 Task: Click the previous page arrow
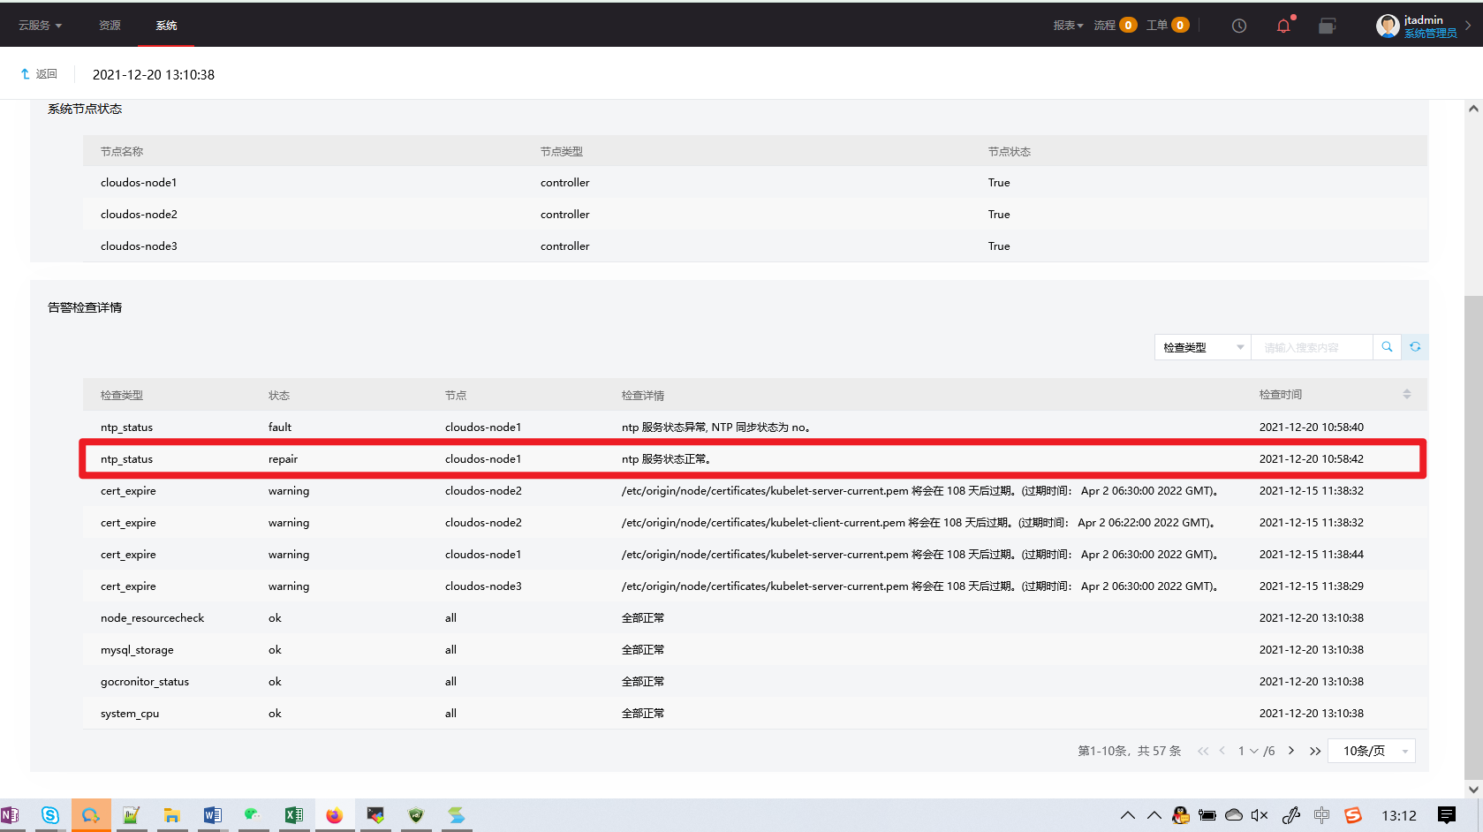[1222, 751]
